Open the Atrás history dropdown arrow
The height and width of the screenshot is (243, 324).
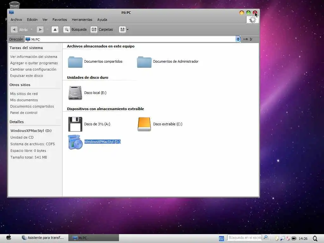[x=31, y=29]
